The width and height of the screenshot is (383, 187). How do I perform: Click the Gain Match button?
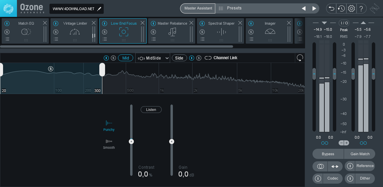(360, 154)
